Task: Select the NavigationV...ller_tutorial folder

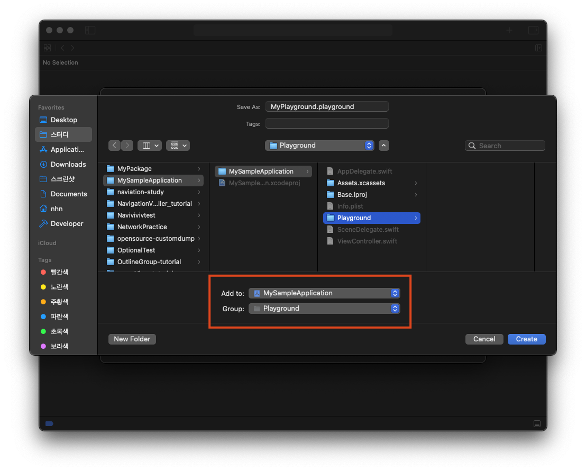Action: point(153,203)
